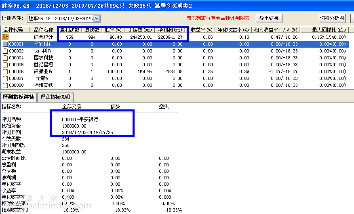Click the 收益率(%) column header

click(201, 30)
